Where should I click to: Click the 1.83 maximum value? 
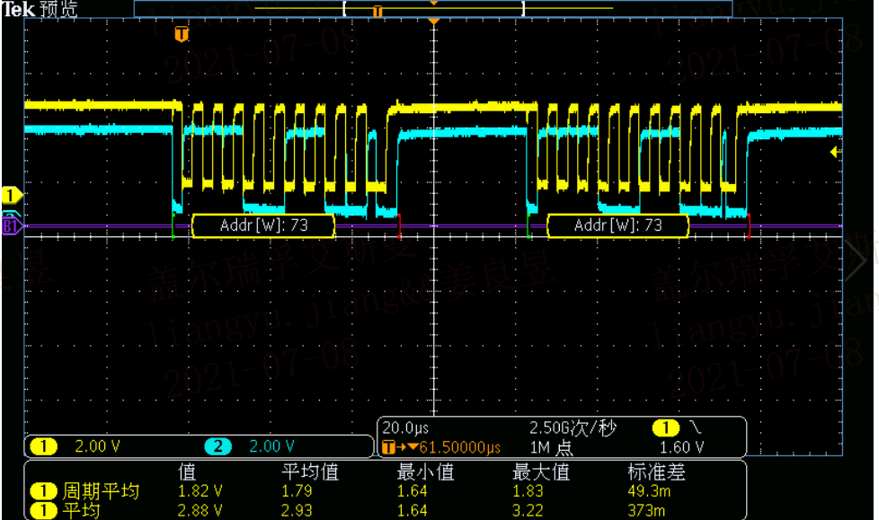coord(528,491)
